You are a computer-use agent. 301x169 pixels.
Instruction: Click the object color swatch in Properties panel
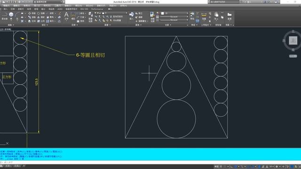(163, 13)
